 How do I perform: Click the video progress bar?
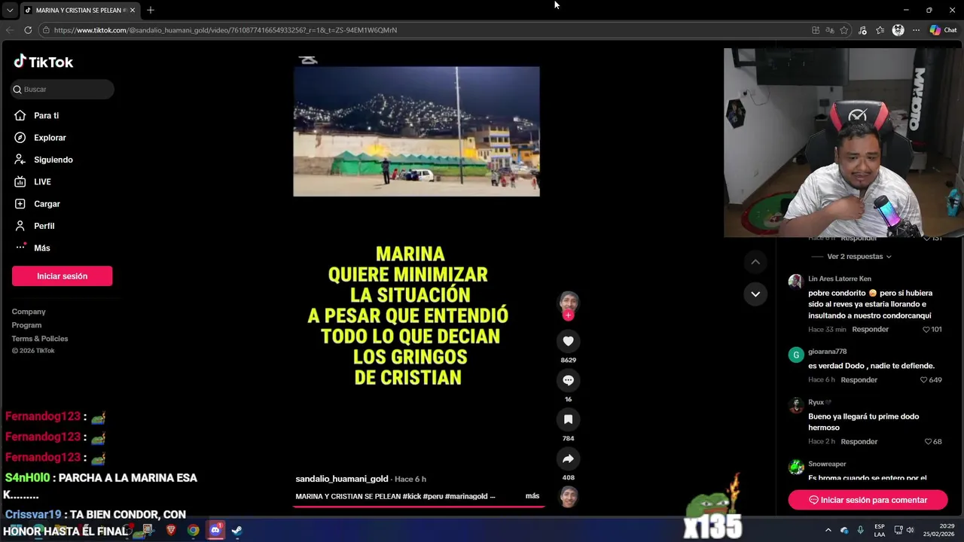418,507
